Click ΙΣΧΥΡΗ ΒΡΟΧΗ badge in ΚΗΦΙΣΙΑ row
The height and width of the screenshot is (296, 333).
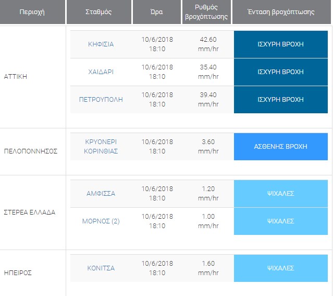pos(281,44)
